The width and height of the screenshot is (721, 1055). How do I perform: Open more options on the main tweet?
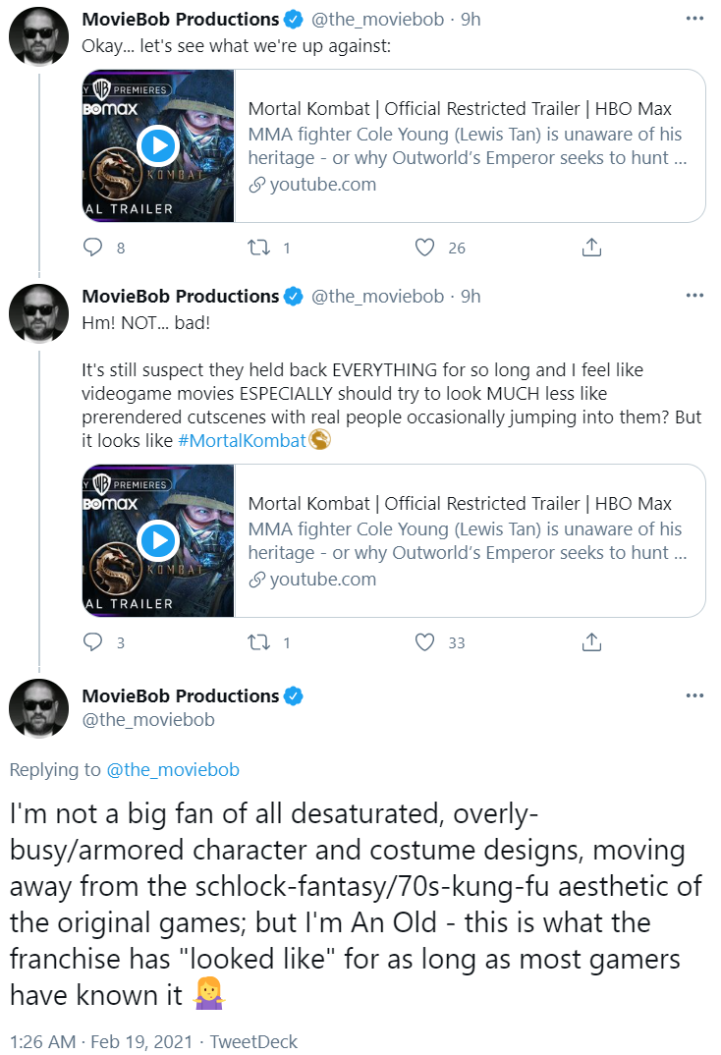[694, 695]
